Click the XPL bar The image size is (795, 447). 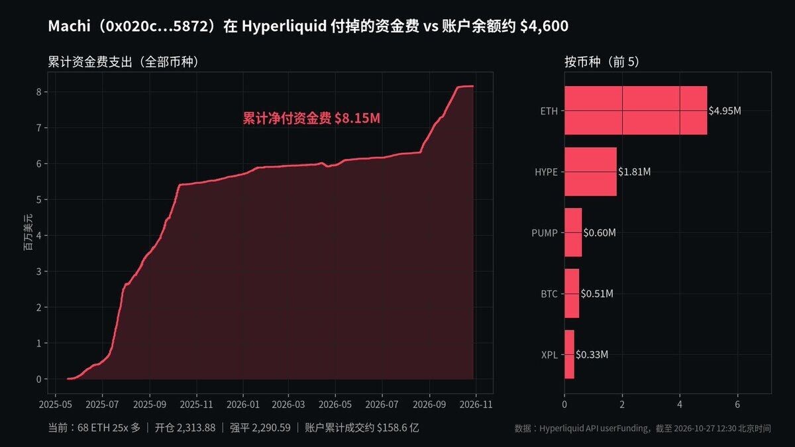(x=569, y=354)
